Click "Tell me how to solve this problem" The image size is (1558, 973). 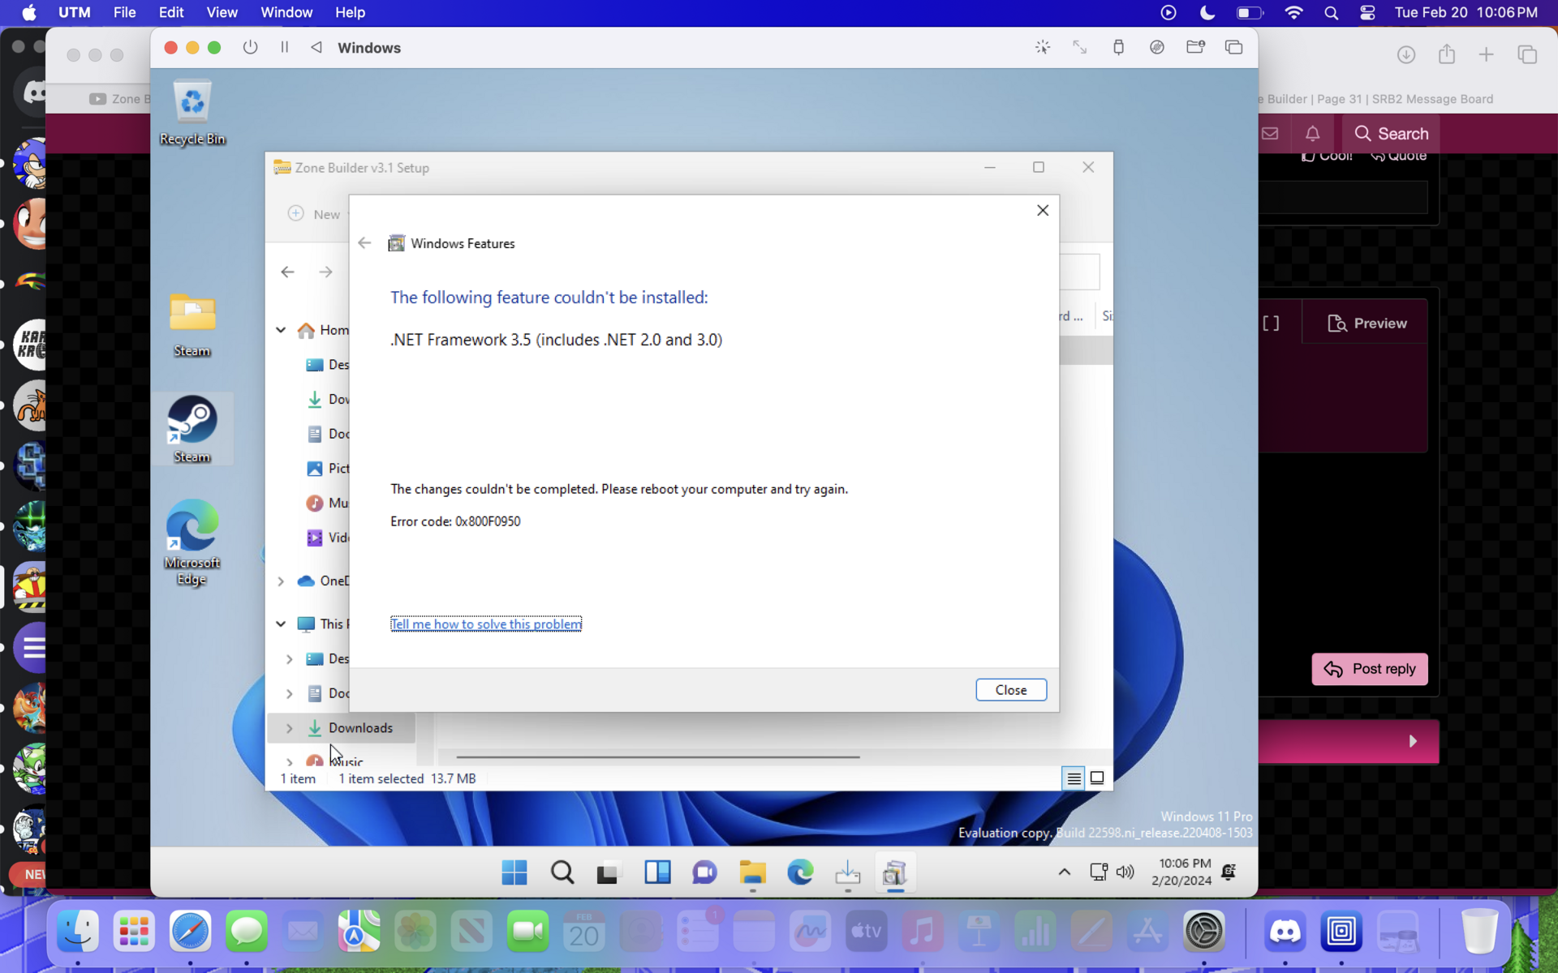click(x=486, y=624)
